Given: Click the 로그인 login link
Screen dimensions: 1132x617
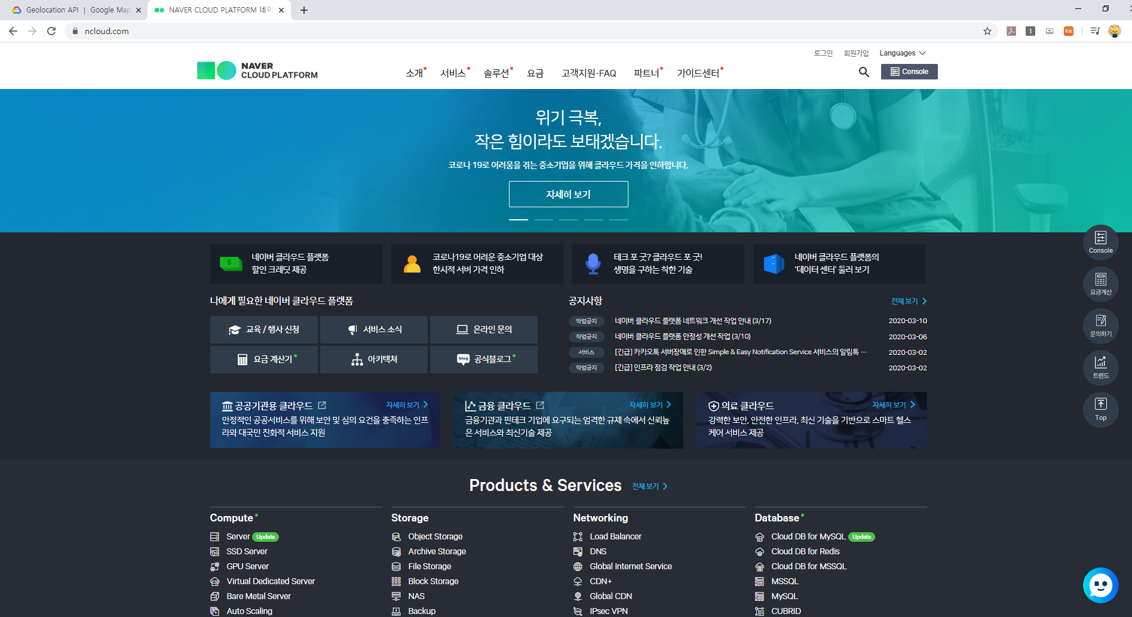Looking at the screenshot, I should click(823, 53).
